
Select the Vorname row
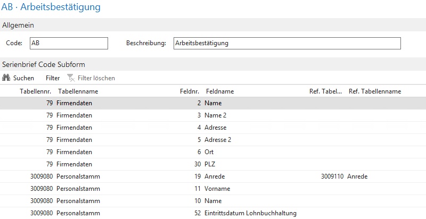tap(216, 189)
